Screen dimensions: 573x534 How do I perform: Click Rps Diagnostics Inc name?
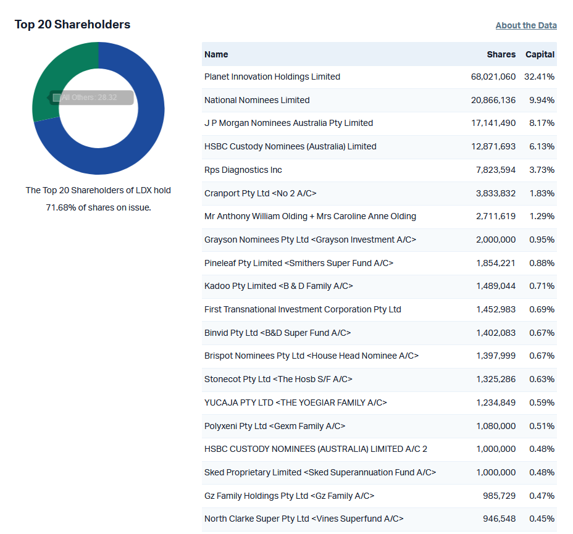point(243,170)
